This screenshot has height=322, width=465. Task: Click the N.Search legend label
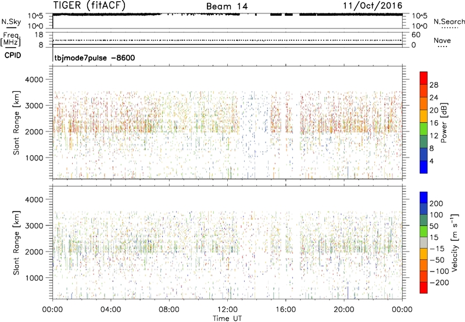[x=449, y=22]
